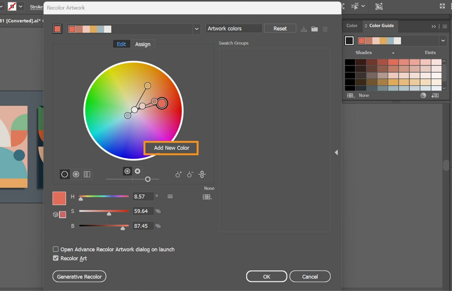This screenshot has width=452, height=291.
Task: Select the segmented color wheel display icon
Action: pyautogui.click(x=75, y=174)
